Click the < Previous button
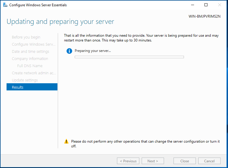The image size is (228, 168). (128, 161)
